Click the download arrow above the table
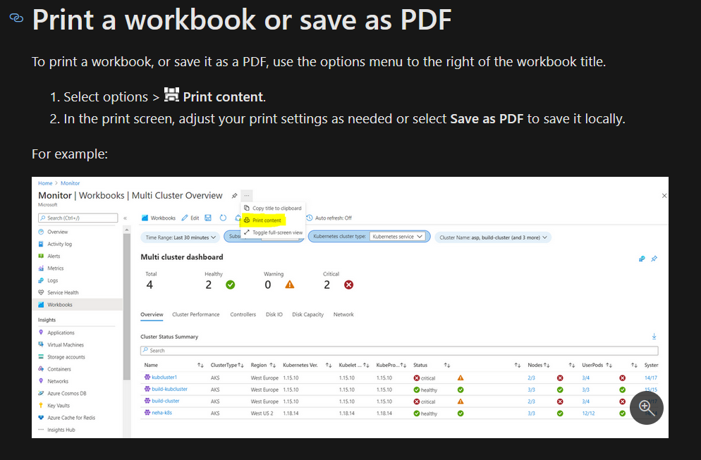Viewport: 701px width, 460px height. coord(654,336)
